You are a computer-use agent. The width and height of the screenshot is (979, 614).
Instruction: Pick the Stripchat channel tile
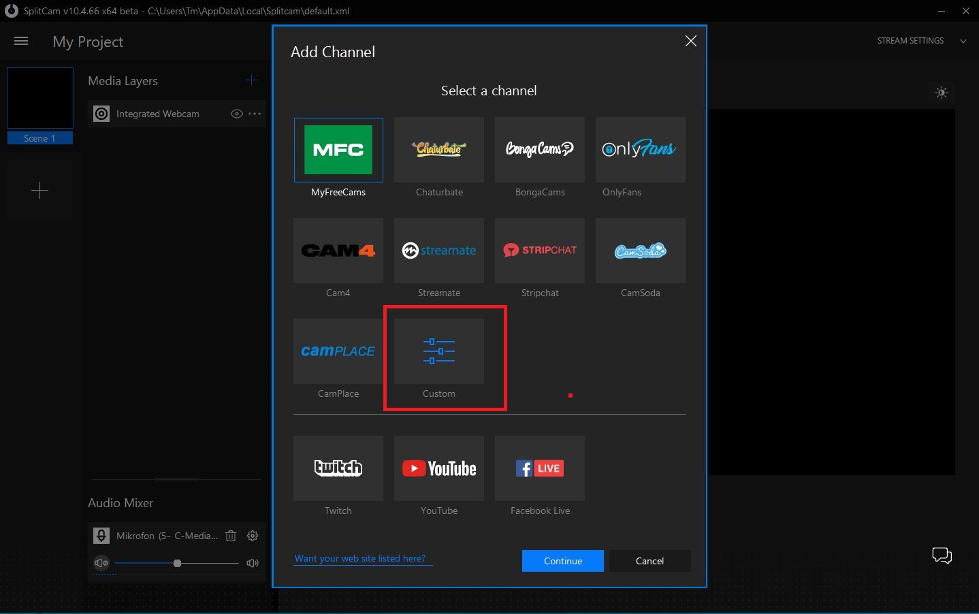540,251
